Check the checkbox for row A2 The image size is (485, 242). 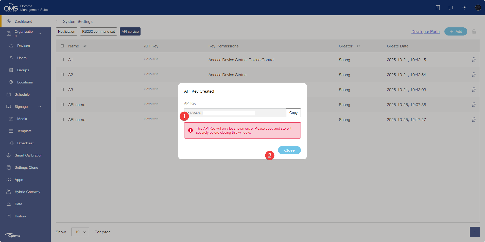click(x=62, y=75)
